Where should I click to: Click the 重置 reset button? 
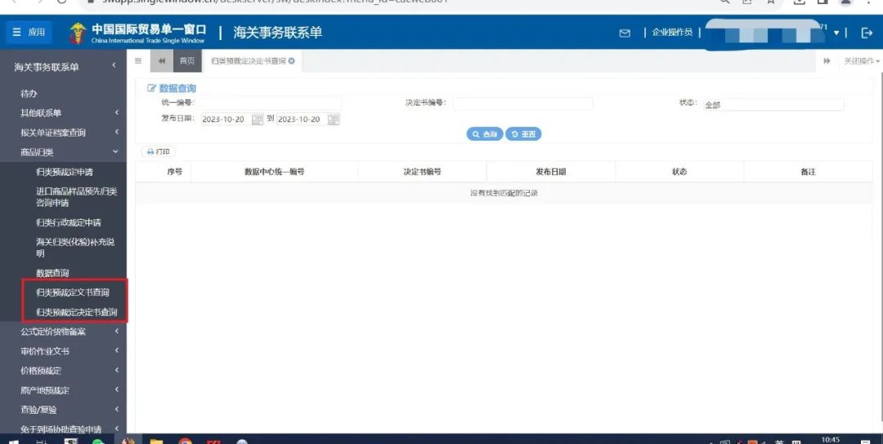523,134
